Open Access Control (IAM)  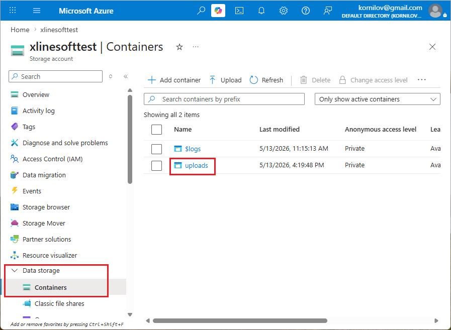(x=53, y=159)
